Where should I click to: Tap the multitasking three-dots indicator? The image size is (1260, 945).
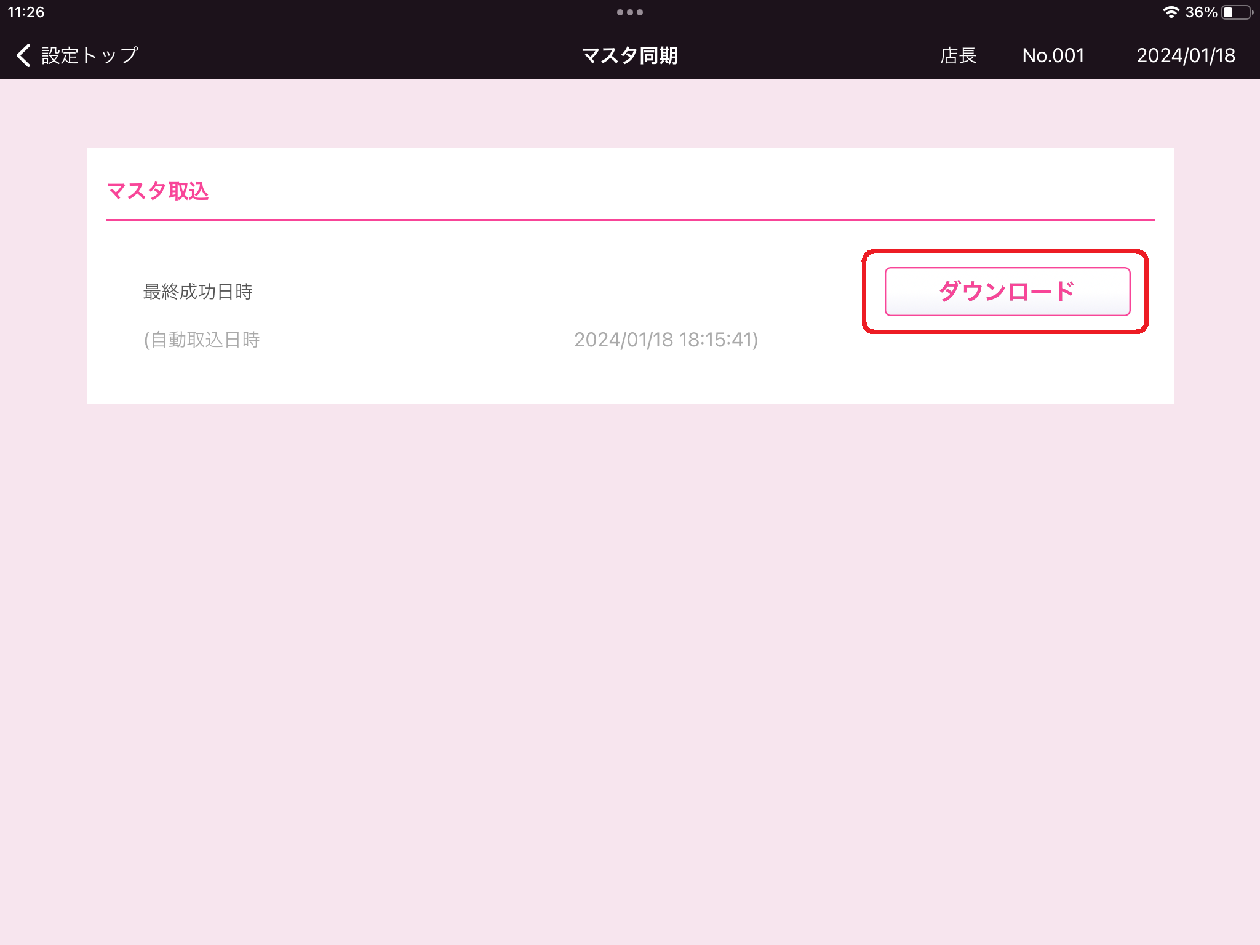click(629, 12)
